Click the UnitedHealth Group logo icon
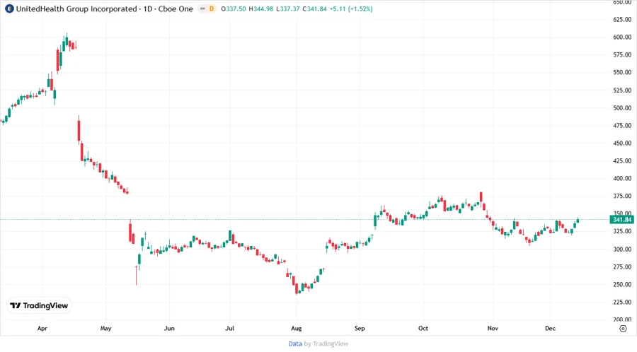 9,8
